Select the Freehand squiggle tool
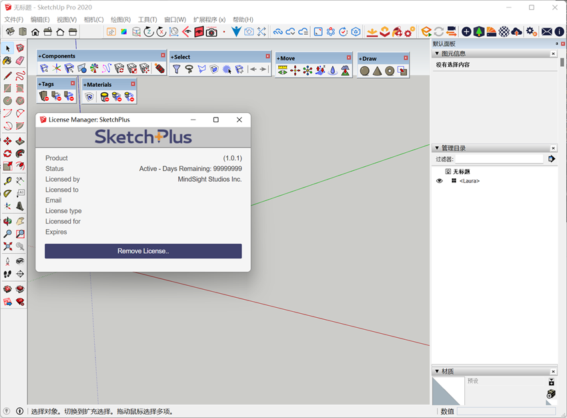 pos(20,75)
